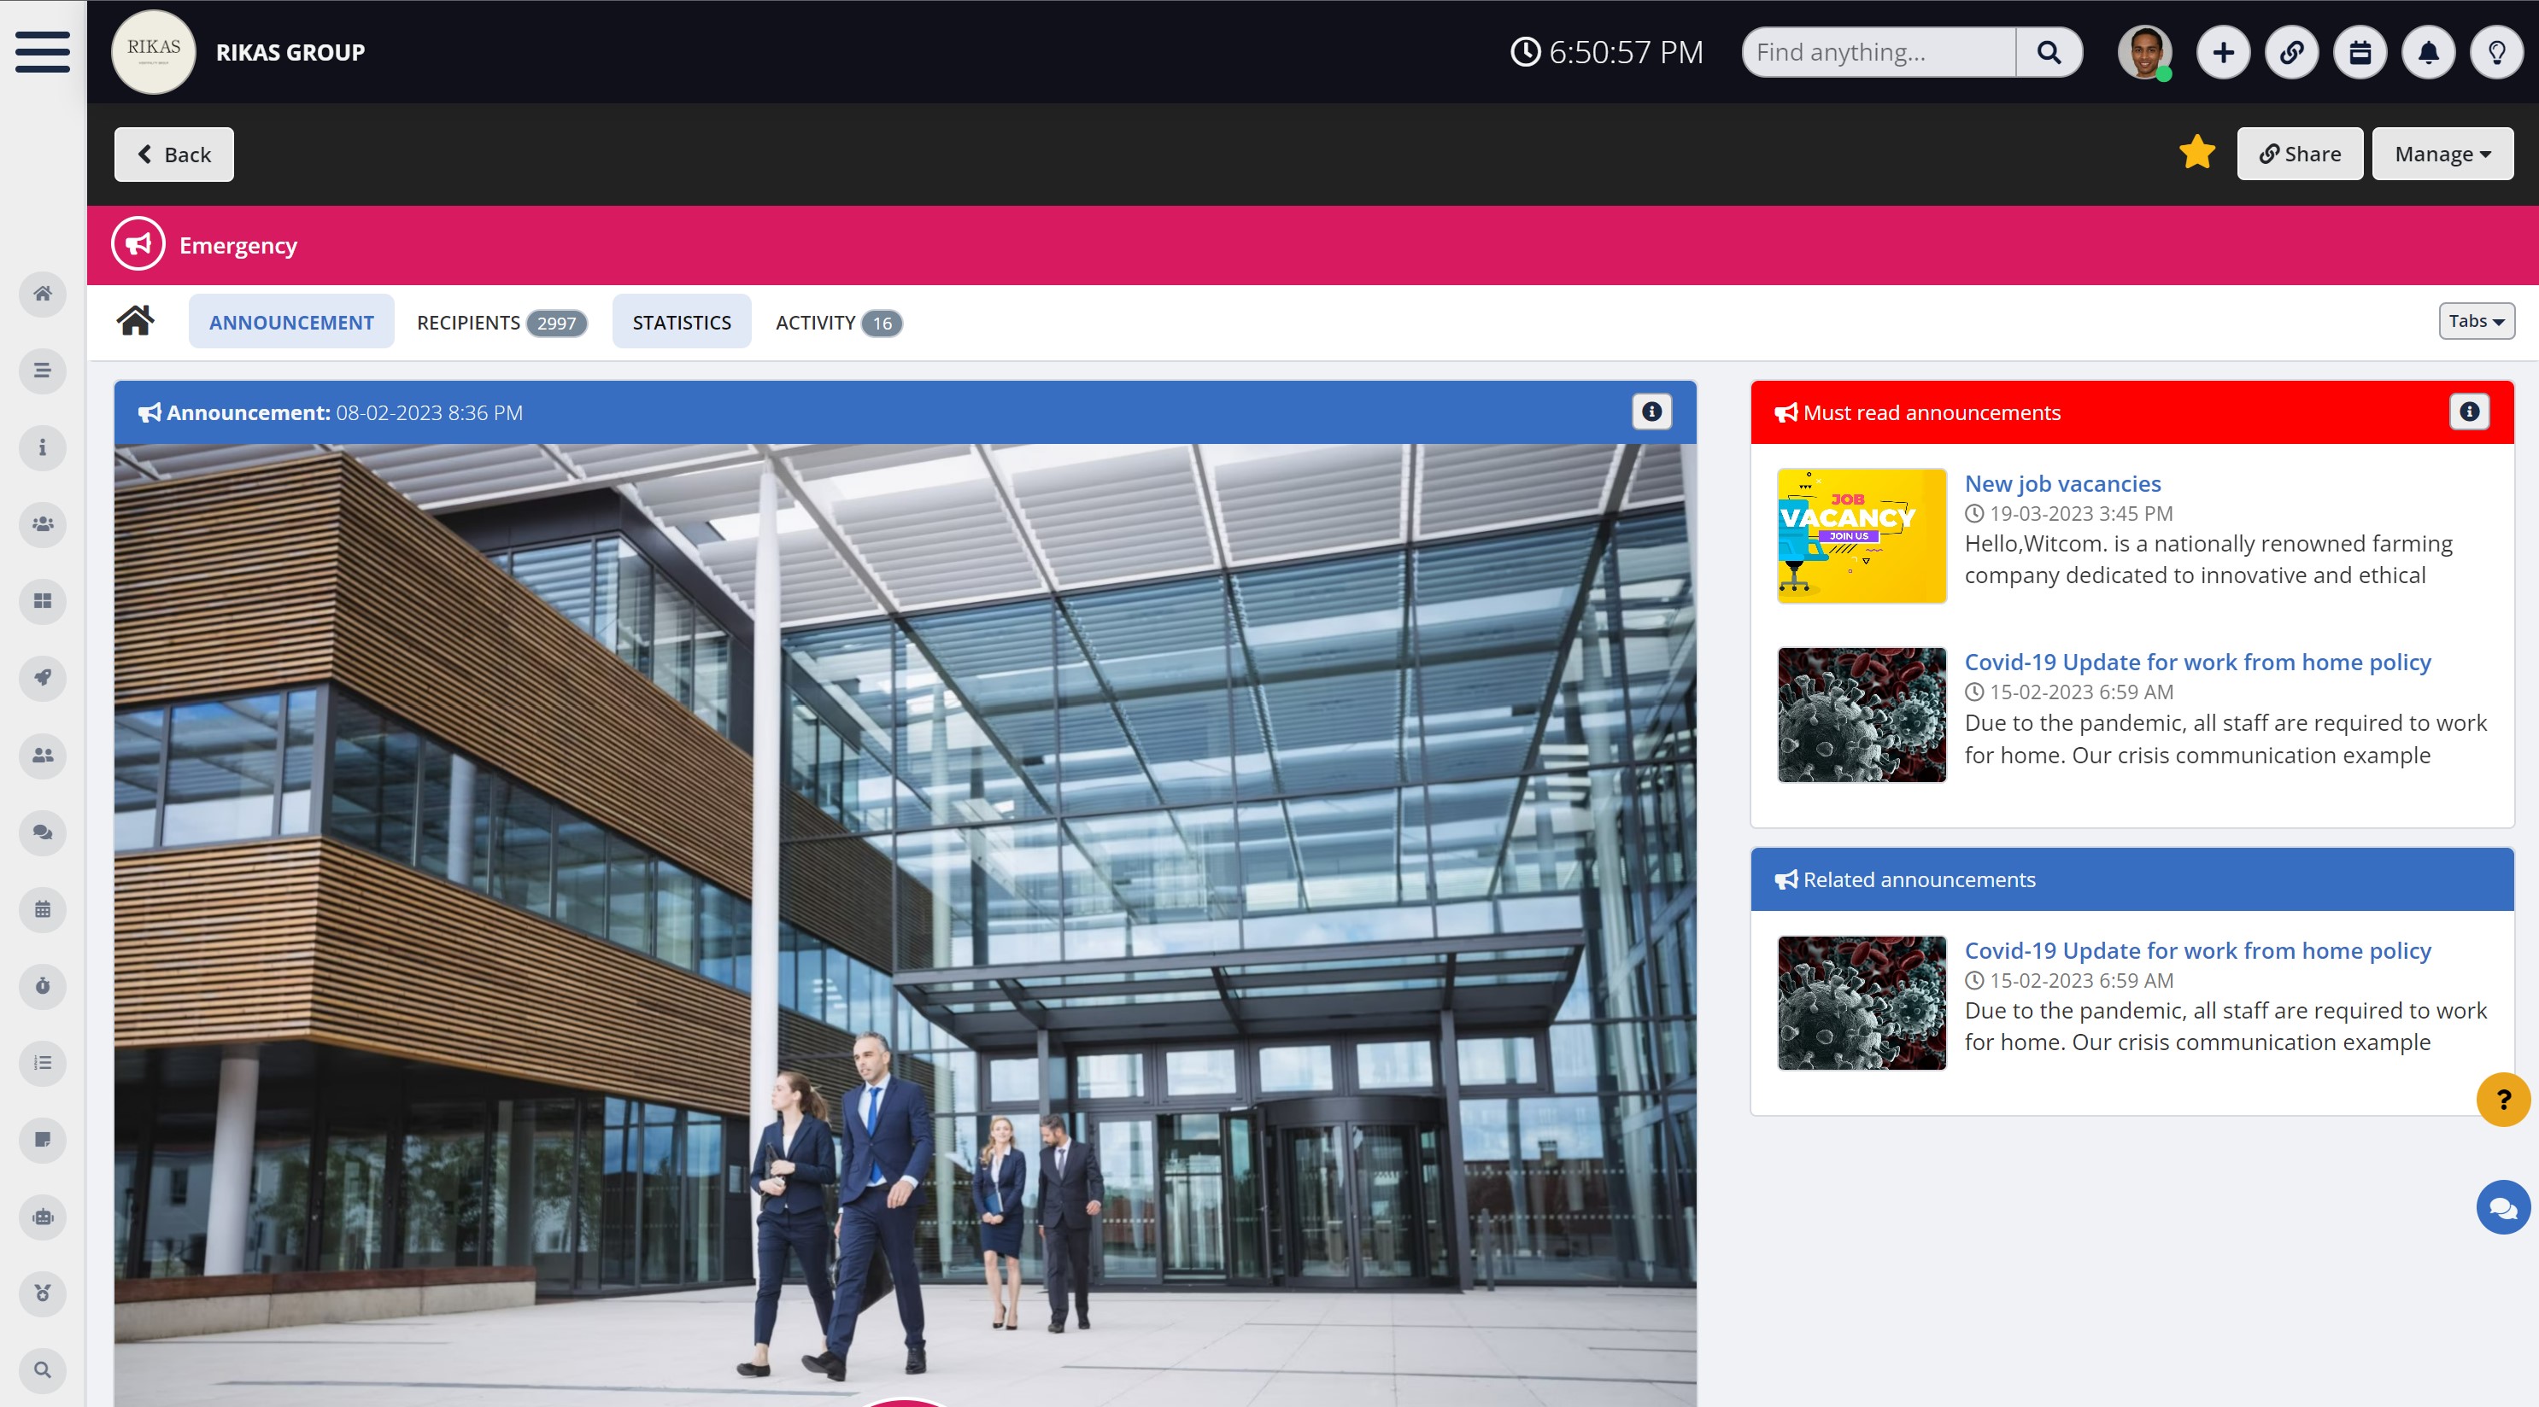The height and width of the screenshot is (1407, 2539).
Task: Open the calendar icon in top bar
Action: [x=2360, y=52]
